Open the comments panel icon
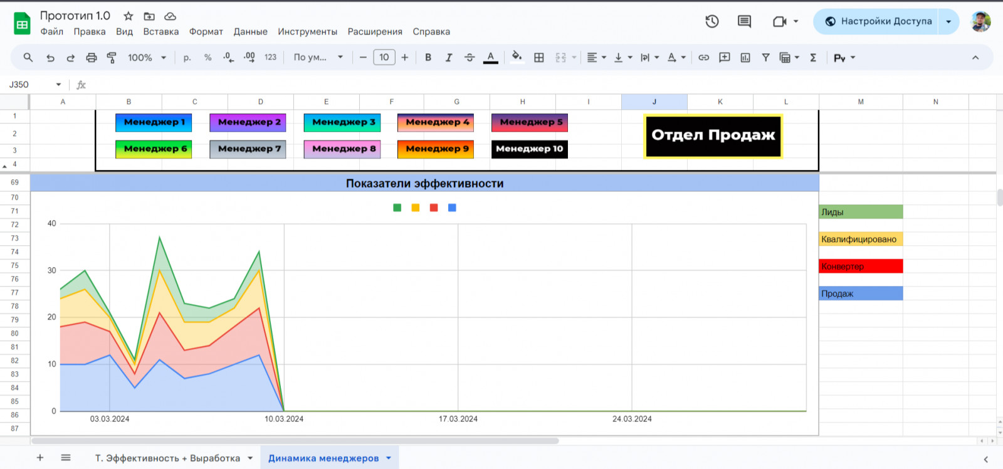The height and width of the screenshot is (469, 1003). pos(744,21)
